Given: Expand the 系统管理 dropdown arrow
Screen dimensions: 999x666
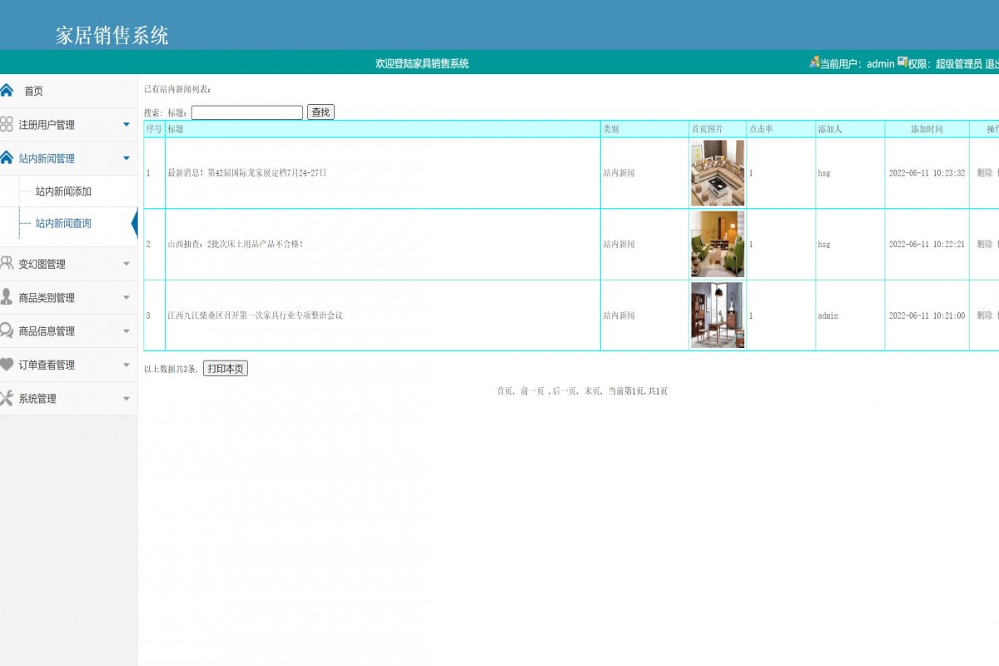Looking at the screenshot, I should click(x=127, y=399).
